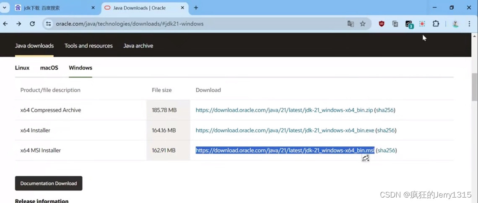Open the Java archive nav item
This screenshot has width=478, height=203.
[x=138, y=46]
